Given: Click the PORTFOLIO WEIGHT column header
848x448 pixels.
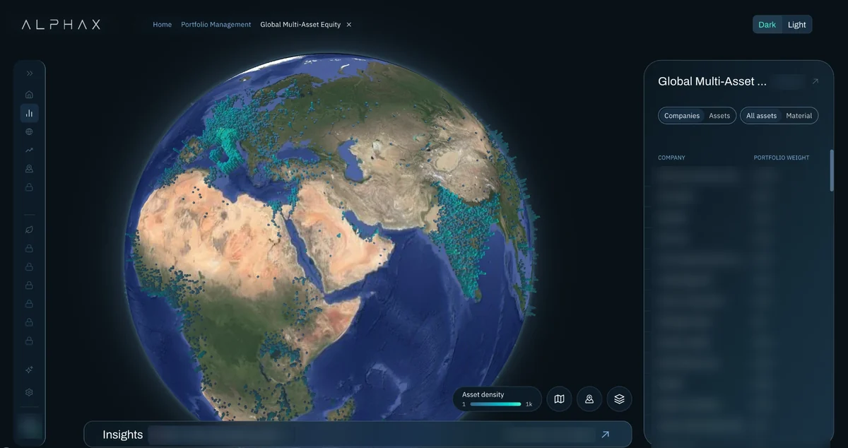Looking at the screenshot, I should (x=782, y=158).
